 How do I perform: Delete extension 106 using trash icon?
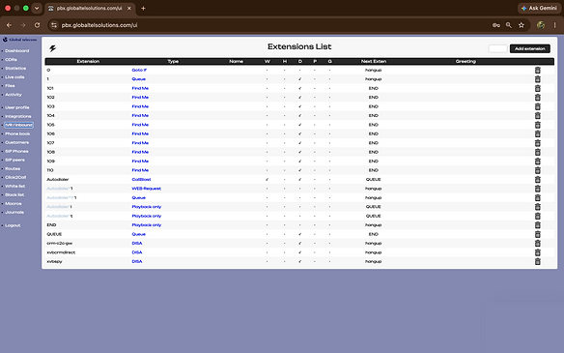(x=537, y=134)
